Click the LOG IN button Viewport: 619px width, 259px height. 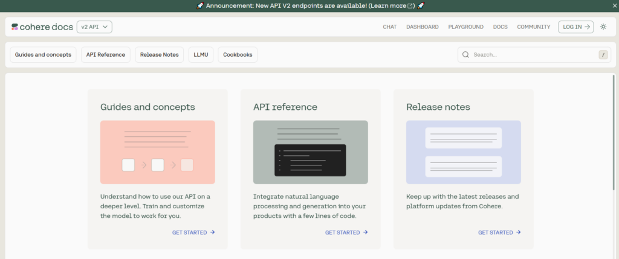click(575, 27)
